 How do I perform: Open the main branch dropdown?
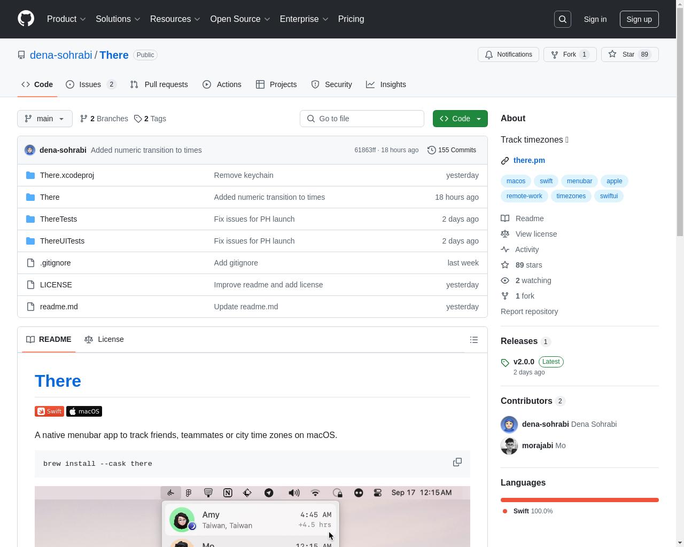tap(45, 119)
